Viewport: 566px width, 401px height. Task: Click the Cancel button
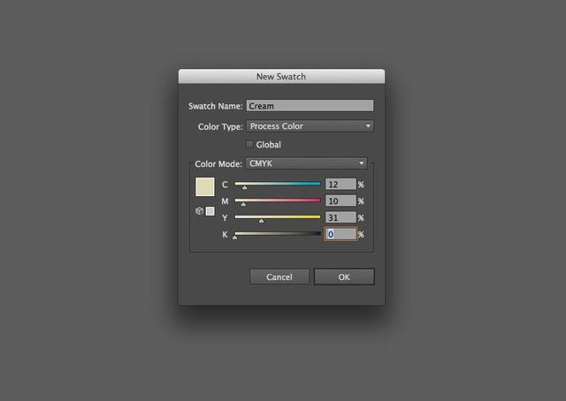click(279, 277)
